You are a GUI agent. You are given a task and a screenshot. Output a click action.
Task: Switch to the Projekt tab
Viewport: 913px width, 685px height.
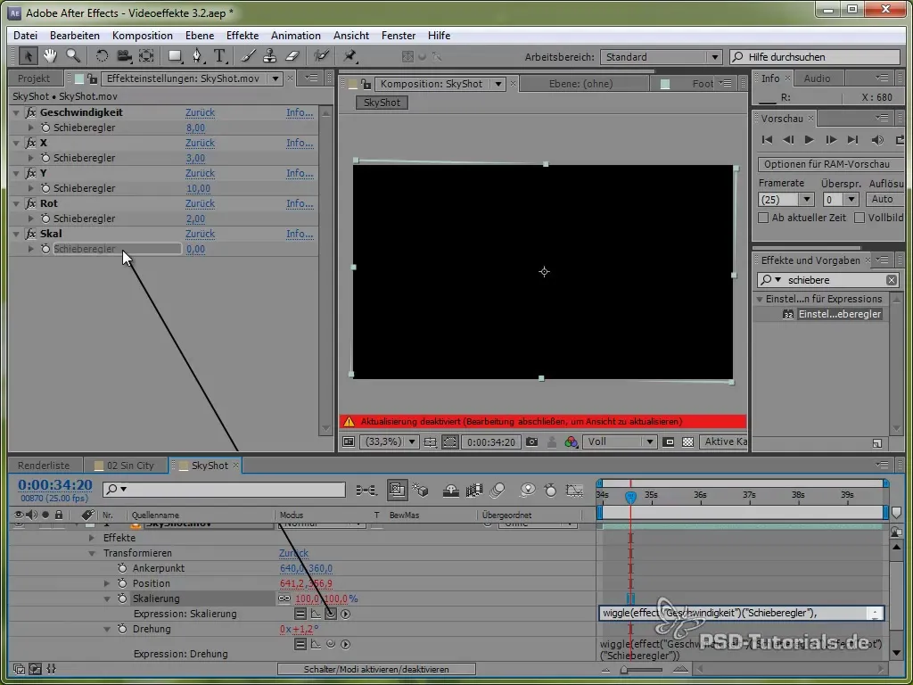pyautogui.click(x=33, y=78)
